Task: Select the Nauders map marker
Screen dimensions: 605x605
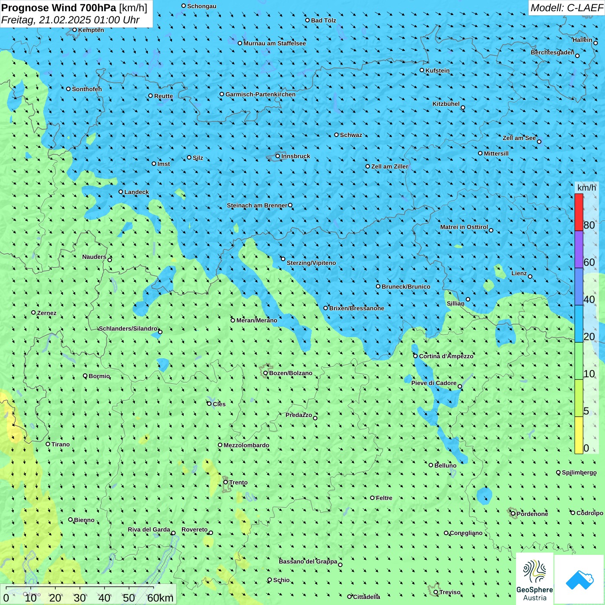Action: click(110, 260)
